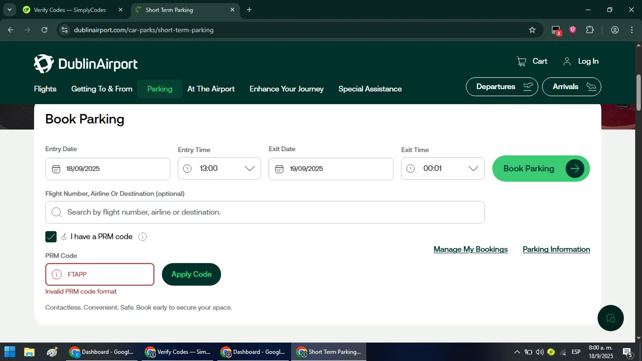View the Arrivals board

pos(571,87)
